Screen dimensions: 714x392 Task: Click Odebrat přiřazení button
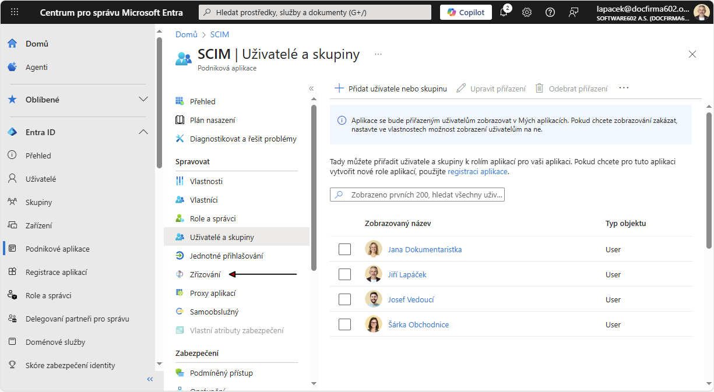coord(572,89)
